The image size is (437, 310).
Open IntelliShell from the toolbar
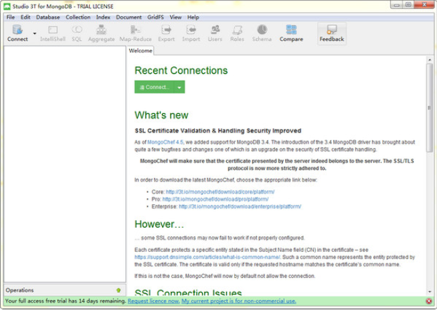tap(53, 33)
